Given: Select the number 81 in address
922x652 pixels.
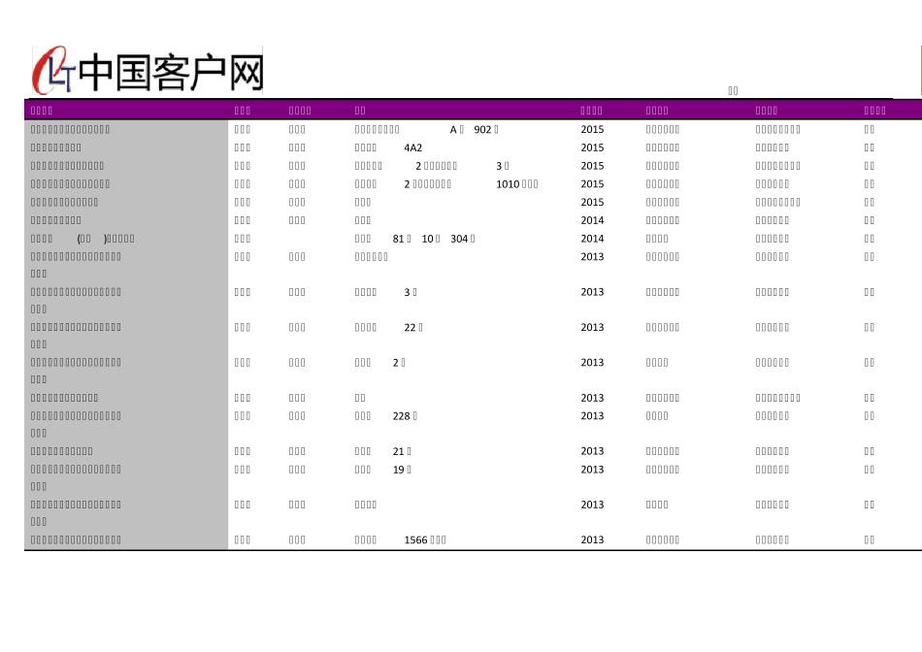Looking at the screenshot, I should pyautogui.click(x=398, y=239).
